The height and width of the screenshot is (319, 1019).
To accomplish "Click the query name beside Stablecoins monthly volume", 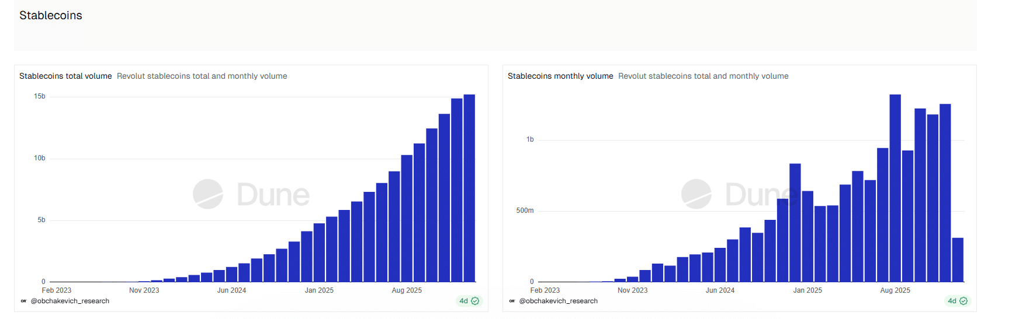I will click(x=703, y=76).
